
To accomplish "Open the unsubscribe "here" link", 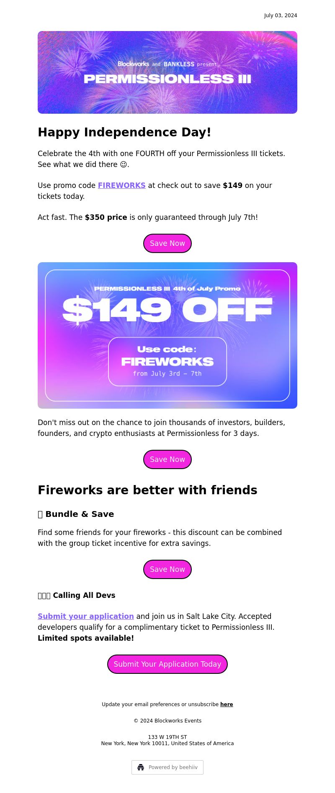I will coord(227,704).
